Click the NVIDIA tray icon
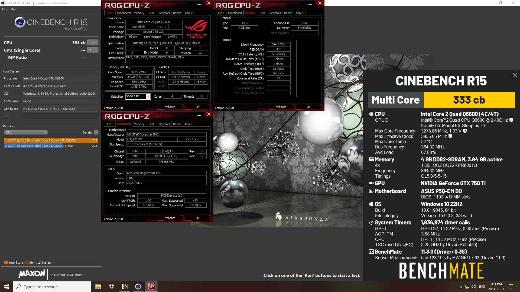This screenshot has height=292, width=520. [x=460, y=287]
